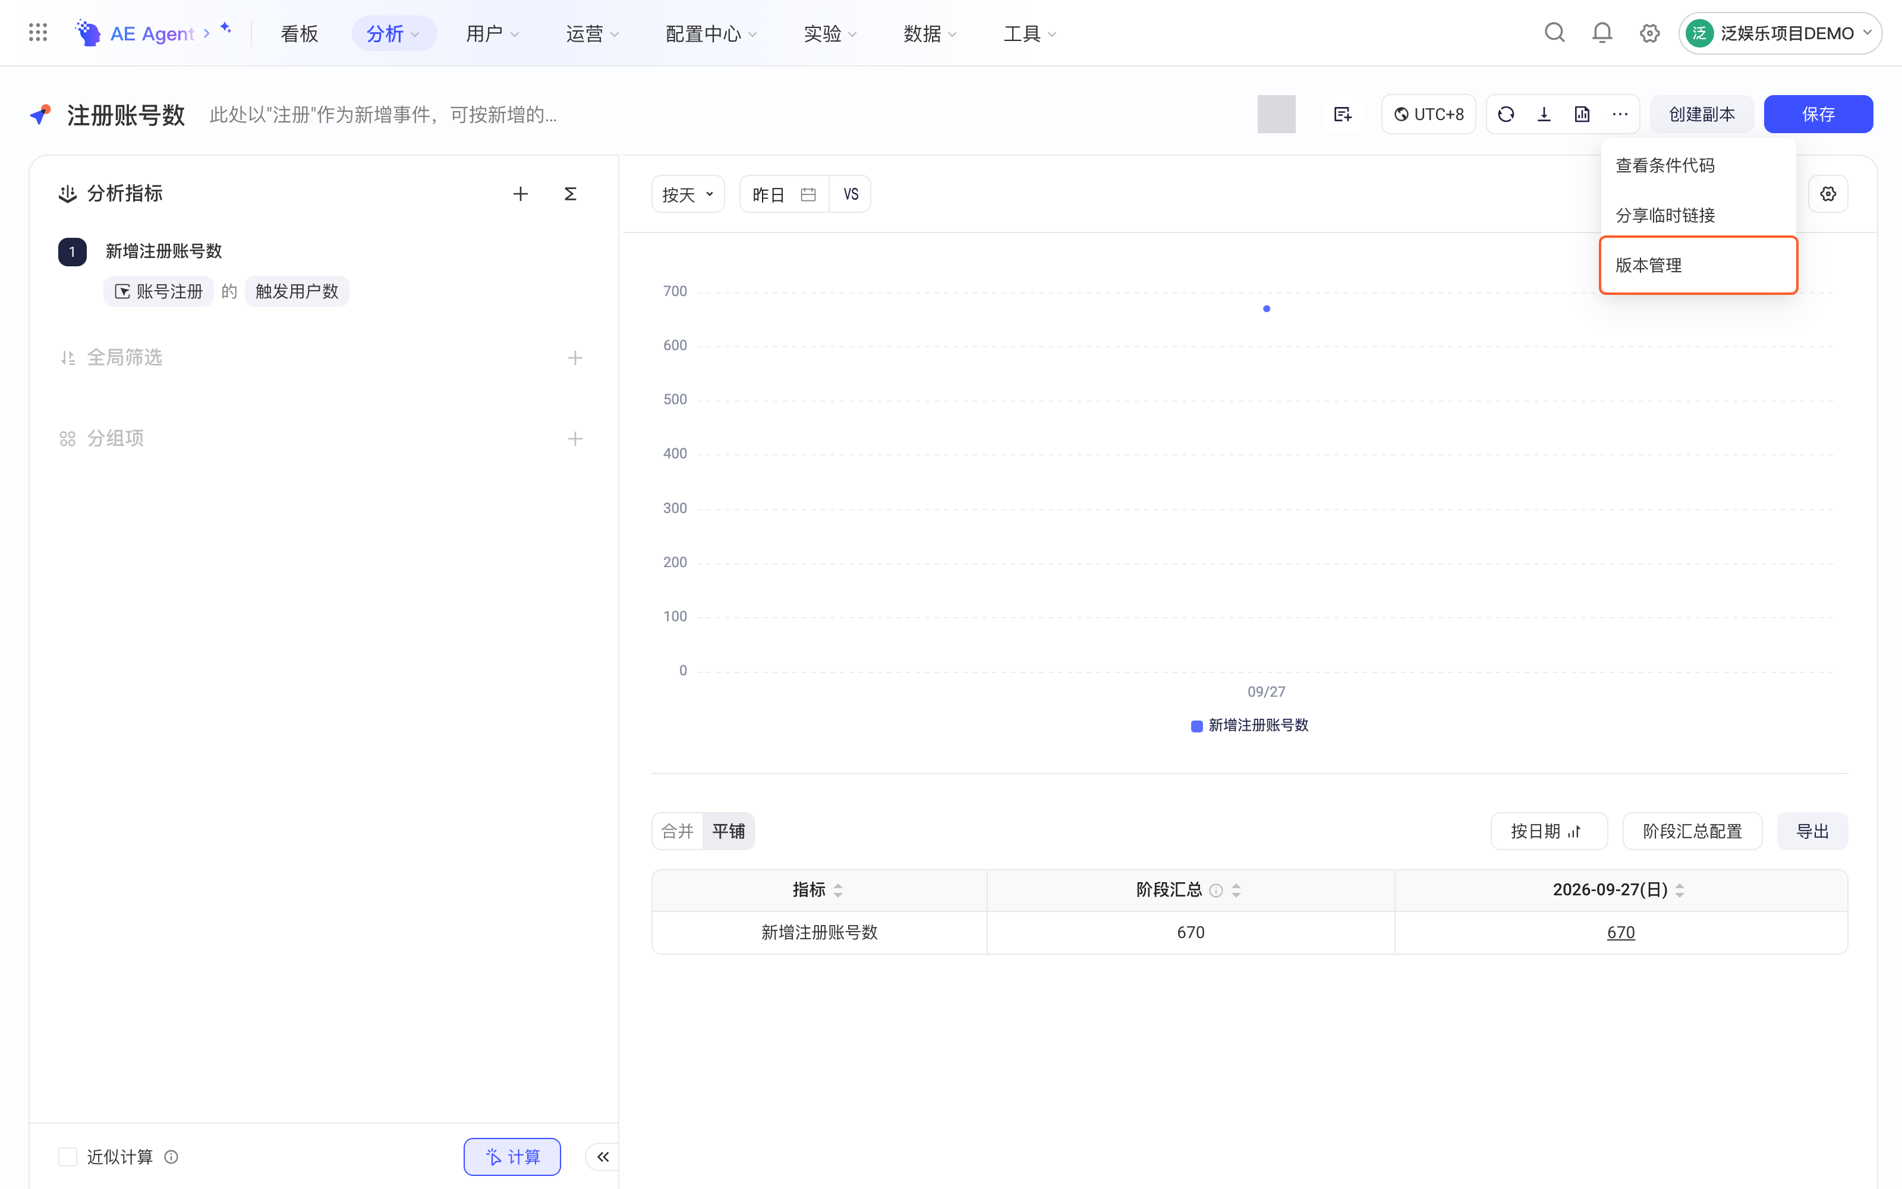Screen dimensions: 1902x1189
Task: Open the calendar icon in date picker
Action: [808, 194]
